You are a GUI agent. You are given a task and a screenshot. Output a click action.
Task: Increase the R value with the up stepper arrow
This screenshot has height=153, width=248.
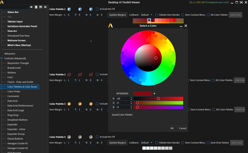pos(131,98)
